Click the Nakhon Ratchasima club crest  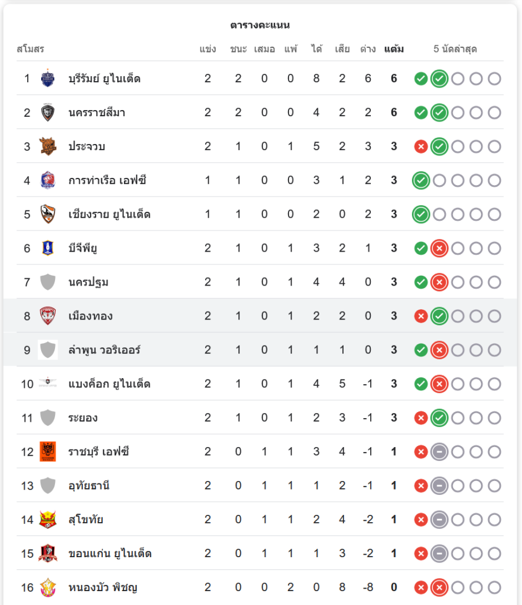point(48,113)
